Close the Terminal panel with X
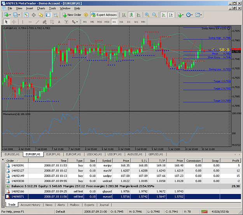Image resolution: width=243 pixels, height=215 pixels. coord(3,159)
